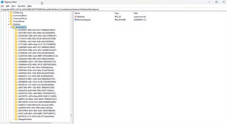This screenshot has height=124, width=227.
Task: Click folder icon of {2F6CE85C-F9EE key
Action: pyautogui.click(x=16, y=50)
